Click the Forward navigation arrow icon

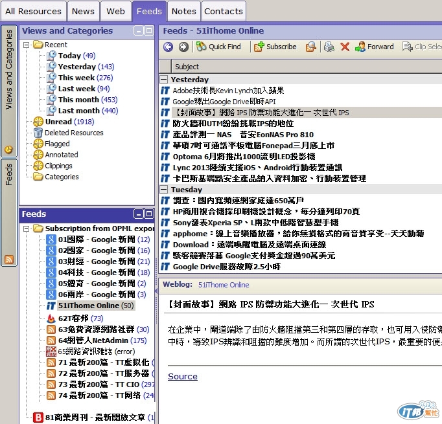coord(183,47)
